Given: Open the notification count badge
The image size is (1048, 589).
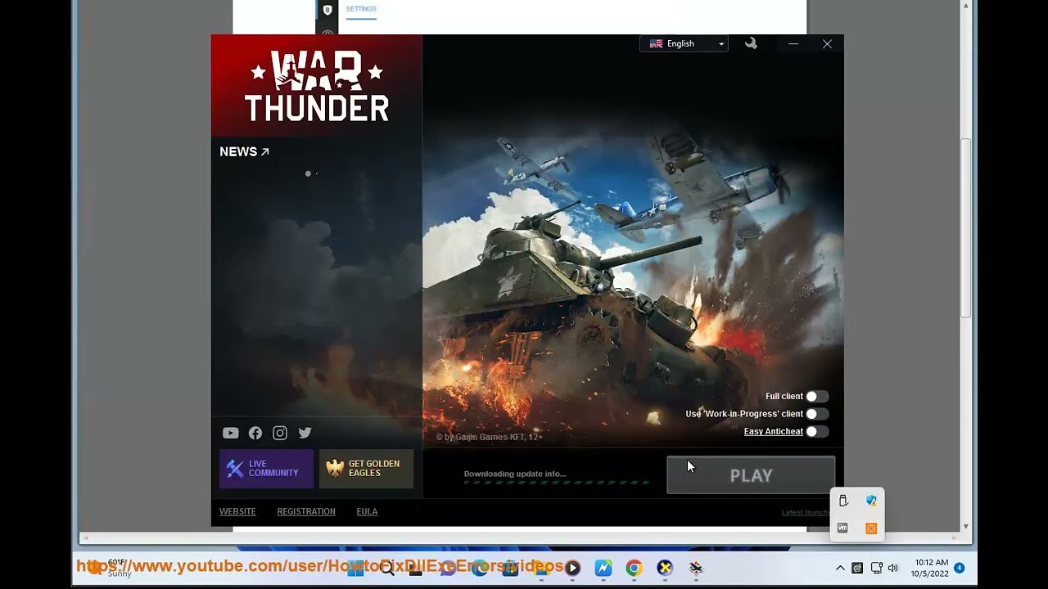Looking at the screenshot, I should [959, 568].
